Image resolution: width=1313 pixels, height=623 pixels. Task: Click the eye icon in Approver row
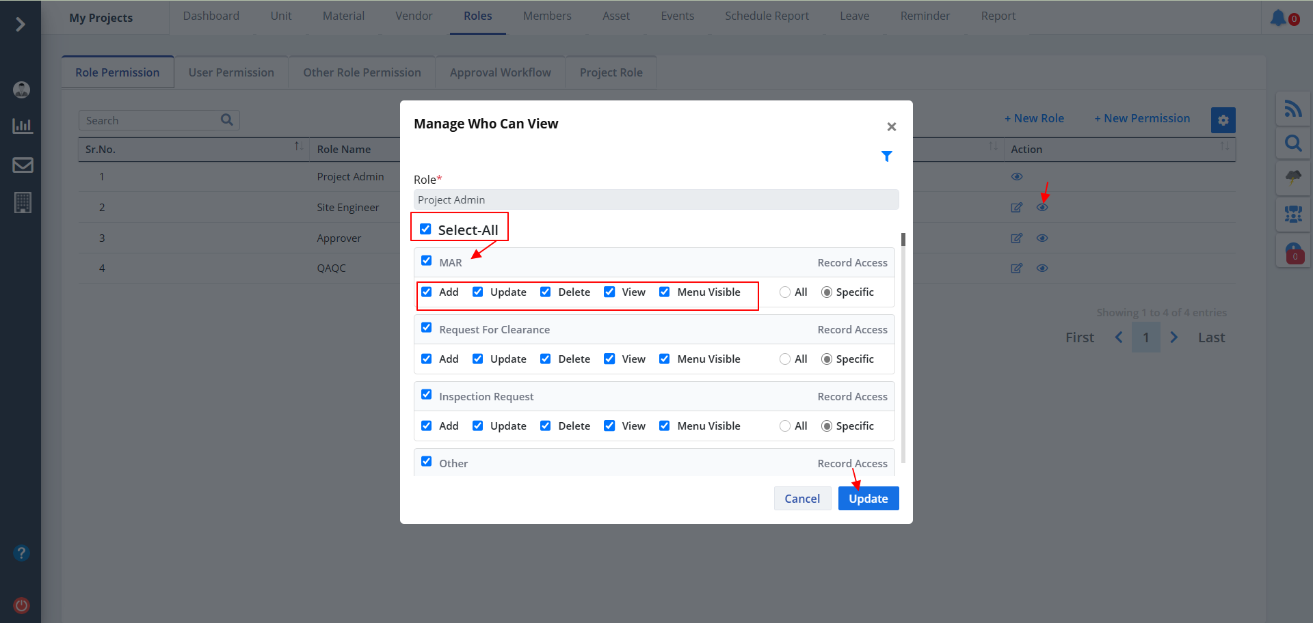click(x=1042, y=238)
